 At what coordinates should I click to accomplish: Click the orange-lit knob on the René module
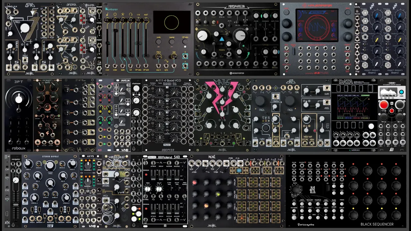(206, 205)
